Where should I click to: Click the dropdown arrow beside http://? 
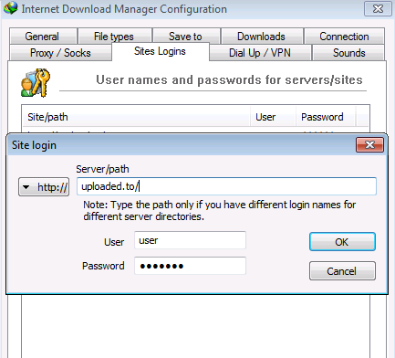pos(26,187)
